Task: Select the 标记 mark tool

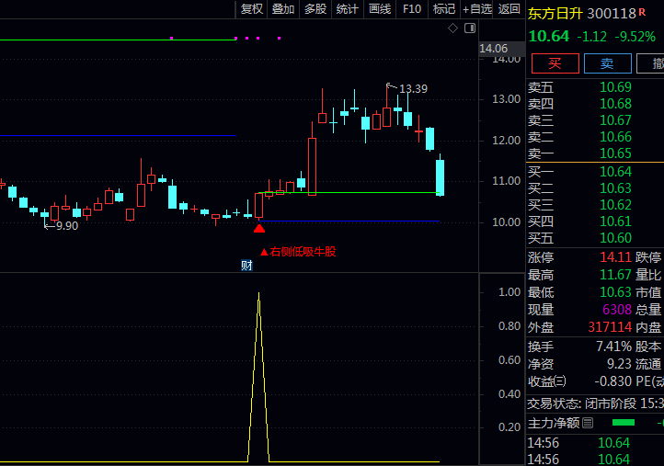Action: 444,9
